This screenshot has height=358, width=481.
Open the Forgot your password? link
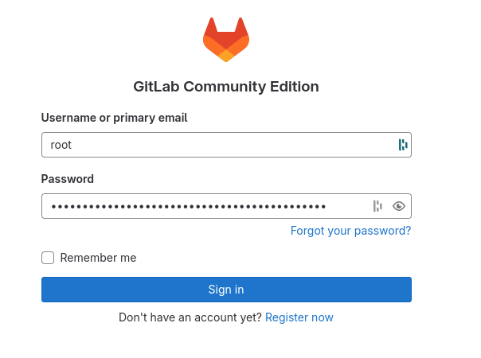350,231
